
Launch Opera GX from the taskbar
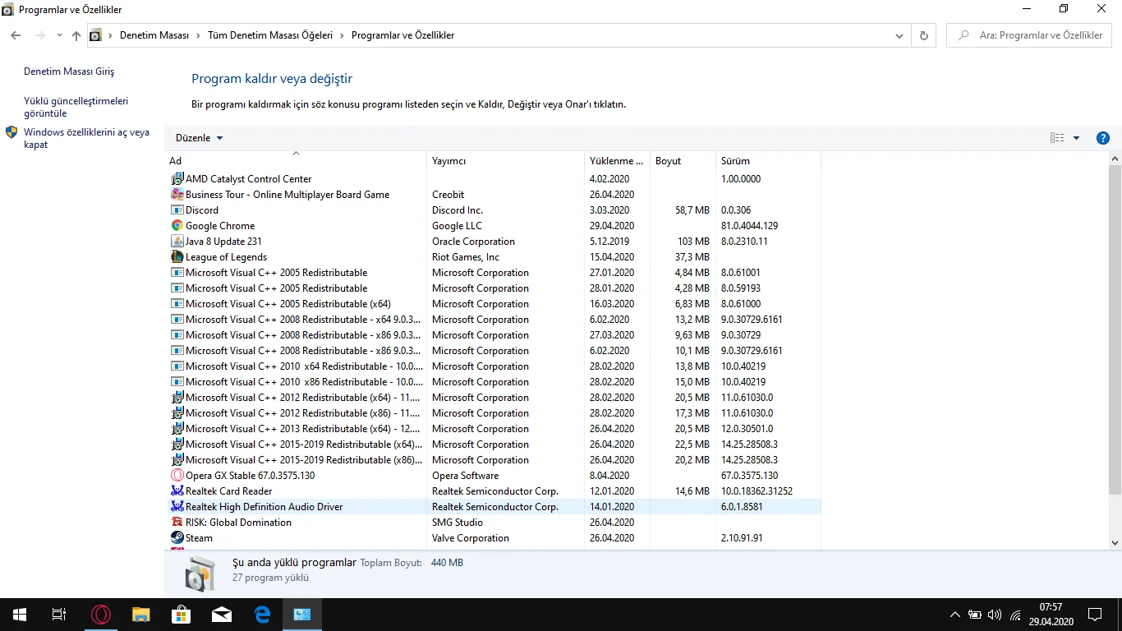tap(101, 615)
